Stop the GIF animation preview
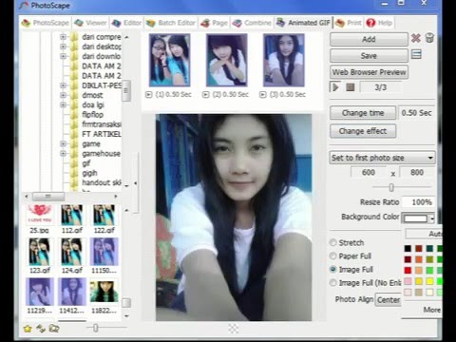 pyautogui.click(x=350, y=87)
